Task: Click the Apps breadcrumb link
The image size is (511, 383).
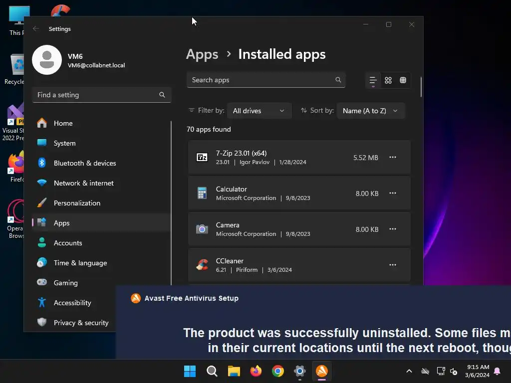Action: click(202, 54)
